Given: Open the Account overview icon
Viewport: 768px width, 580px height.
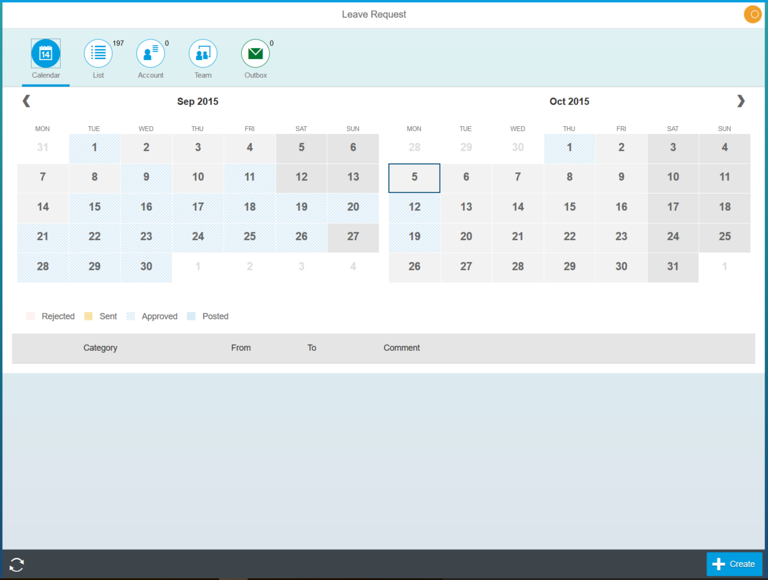Looking at the screenshot, I should point(151,54).
